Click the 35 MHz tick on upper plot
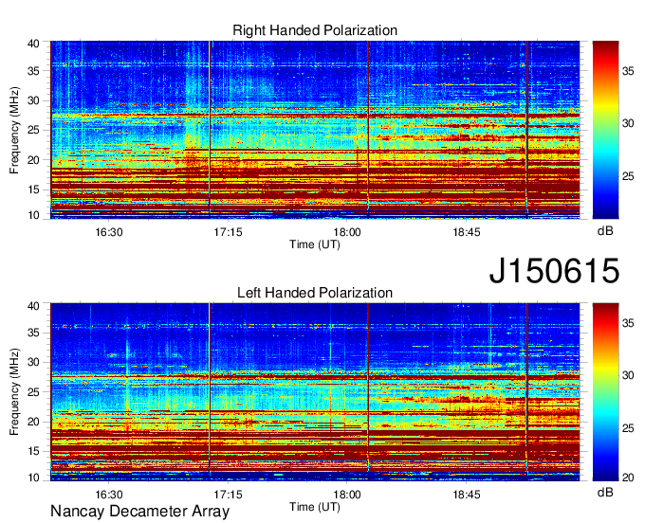This screenshot has width=645, height=523. coord(34,71)
